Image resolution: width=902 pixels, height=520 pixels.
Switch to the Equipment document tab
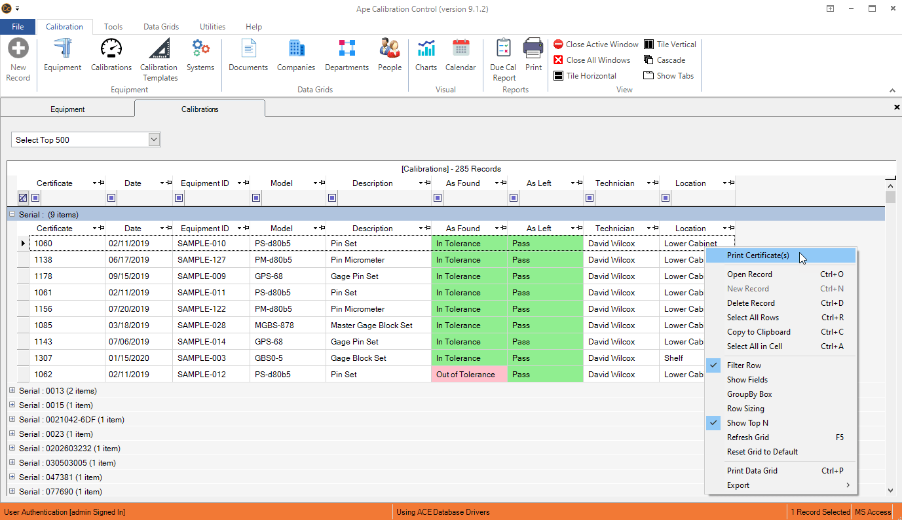coord(67,109)
